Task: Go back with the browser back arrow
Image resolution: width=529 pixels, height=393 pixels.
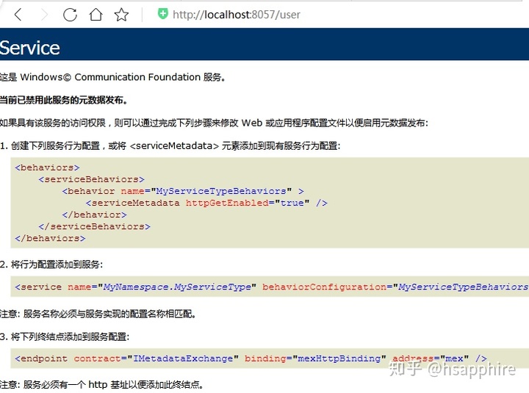Action: [x=18, y=15]
